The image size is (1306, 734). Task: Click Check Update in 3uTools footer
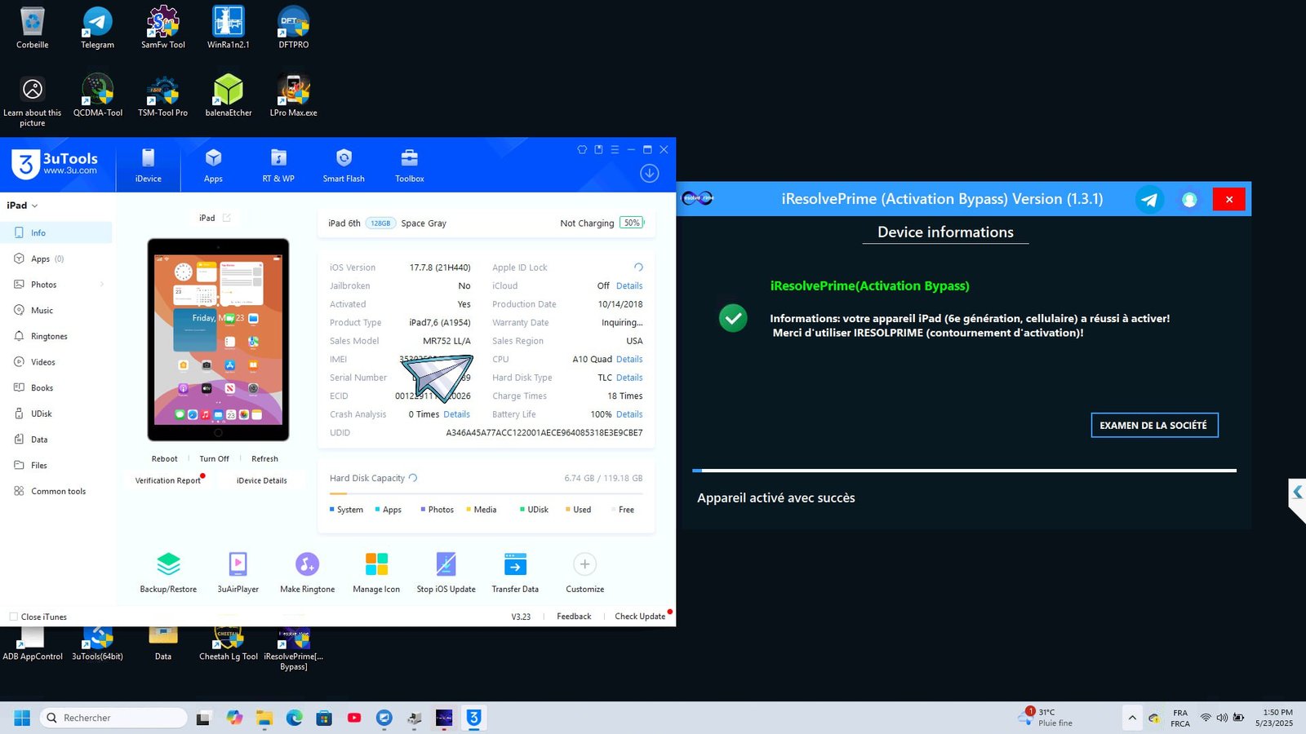click(640, 617)
